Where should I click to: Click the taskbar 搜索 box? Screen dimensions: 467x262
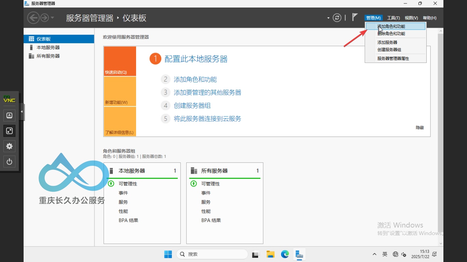click(x=212, y=254)
